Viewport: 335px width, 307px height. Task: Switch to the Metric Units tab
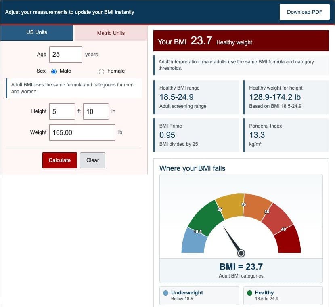click(x=111, y=33)
